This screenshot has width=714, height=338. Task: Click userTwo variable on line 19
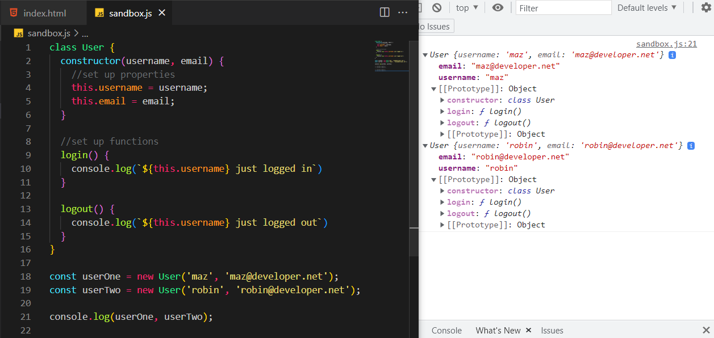[101, 290]
